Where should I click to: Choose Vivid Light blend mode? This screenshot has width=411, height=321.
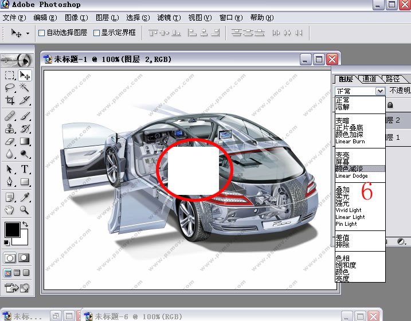click(x=349, y=210)
